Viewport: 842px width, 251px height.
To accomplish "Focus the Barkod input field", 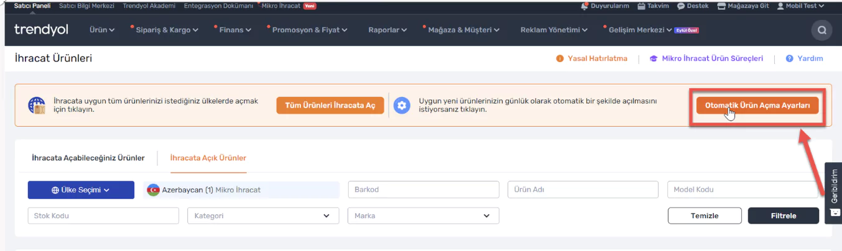I will [x=423, y=189].
